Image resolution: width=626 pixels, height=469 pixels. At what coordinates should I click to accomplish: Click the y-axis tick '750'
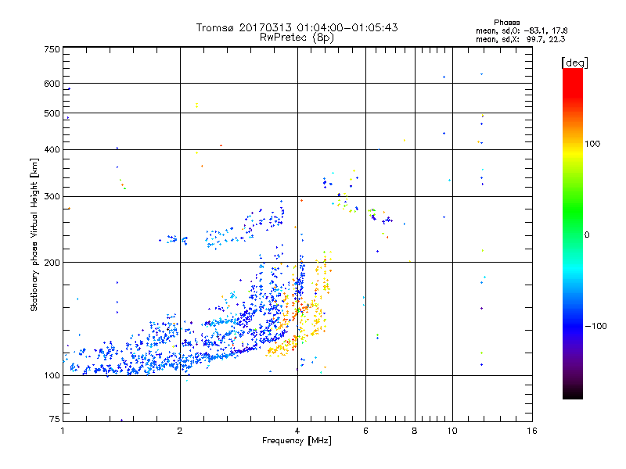[52, 49]
